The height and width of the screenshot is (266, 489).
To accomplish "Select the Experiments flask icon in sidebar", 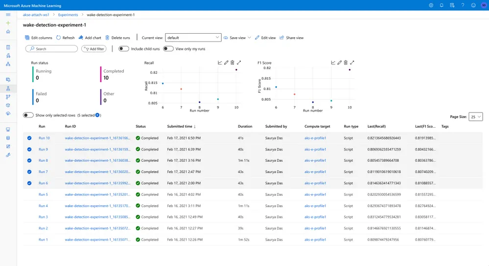I will (x=8, y=89).
